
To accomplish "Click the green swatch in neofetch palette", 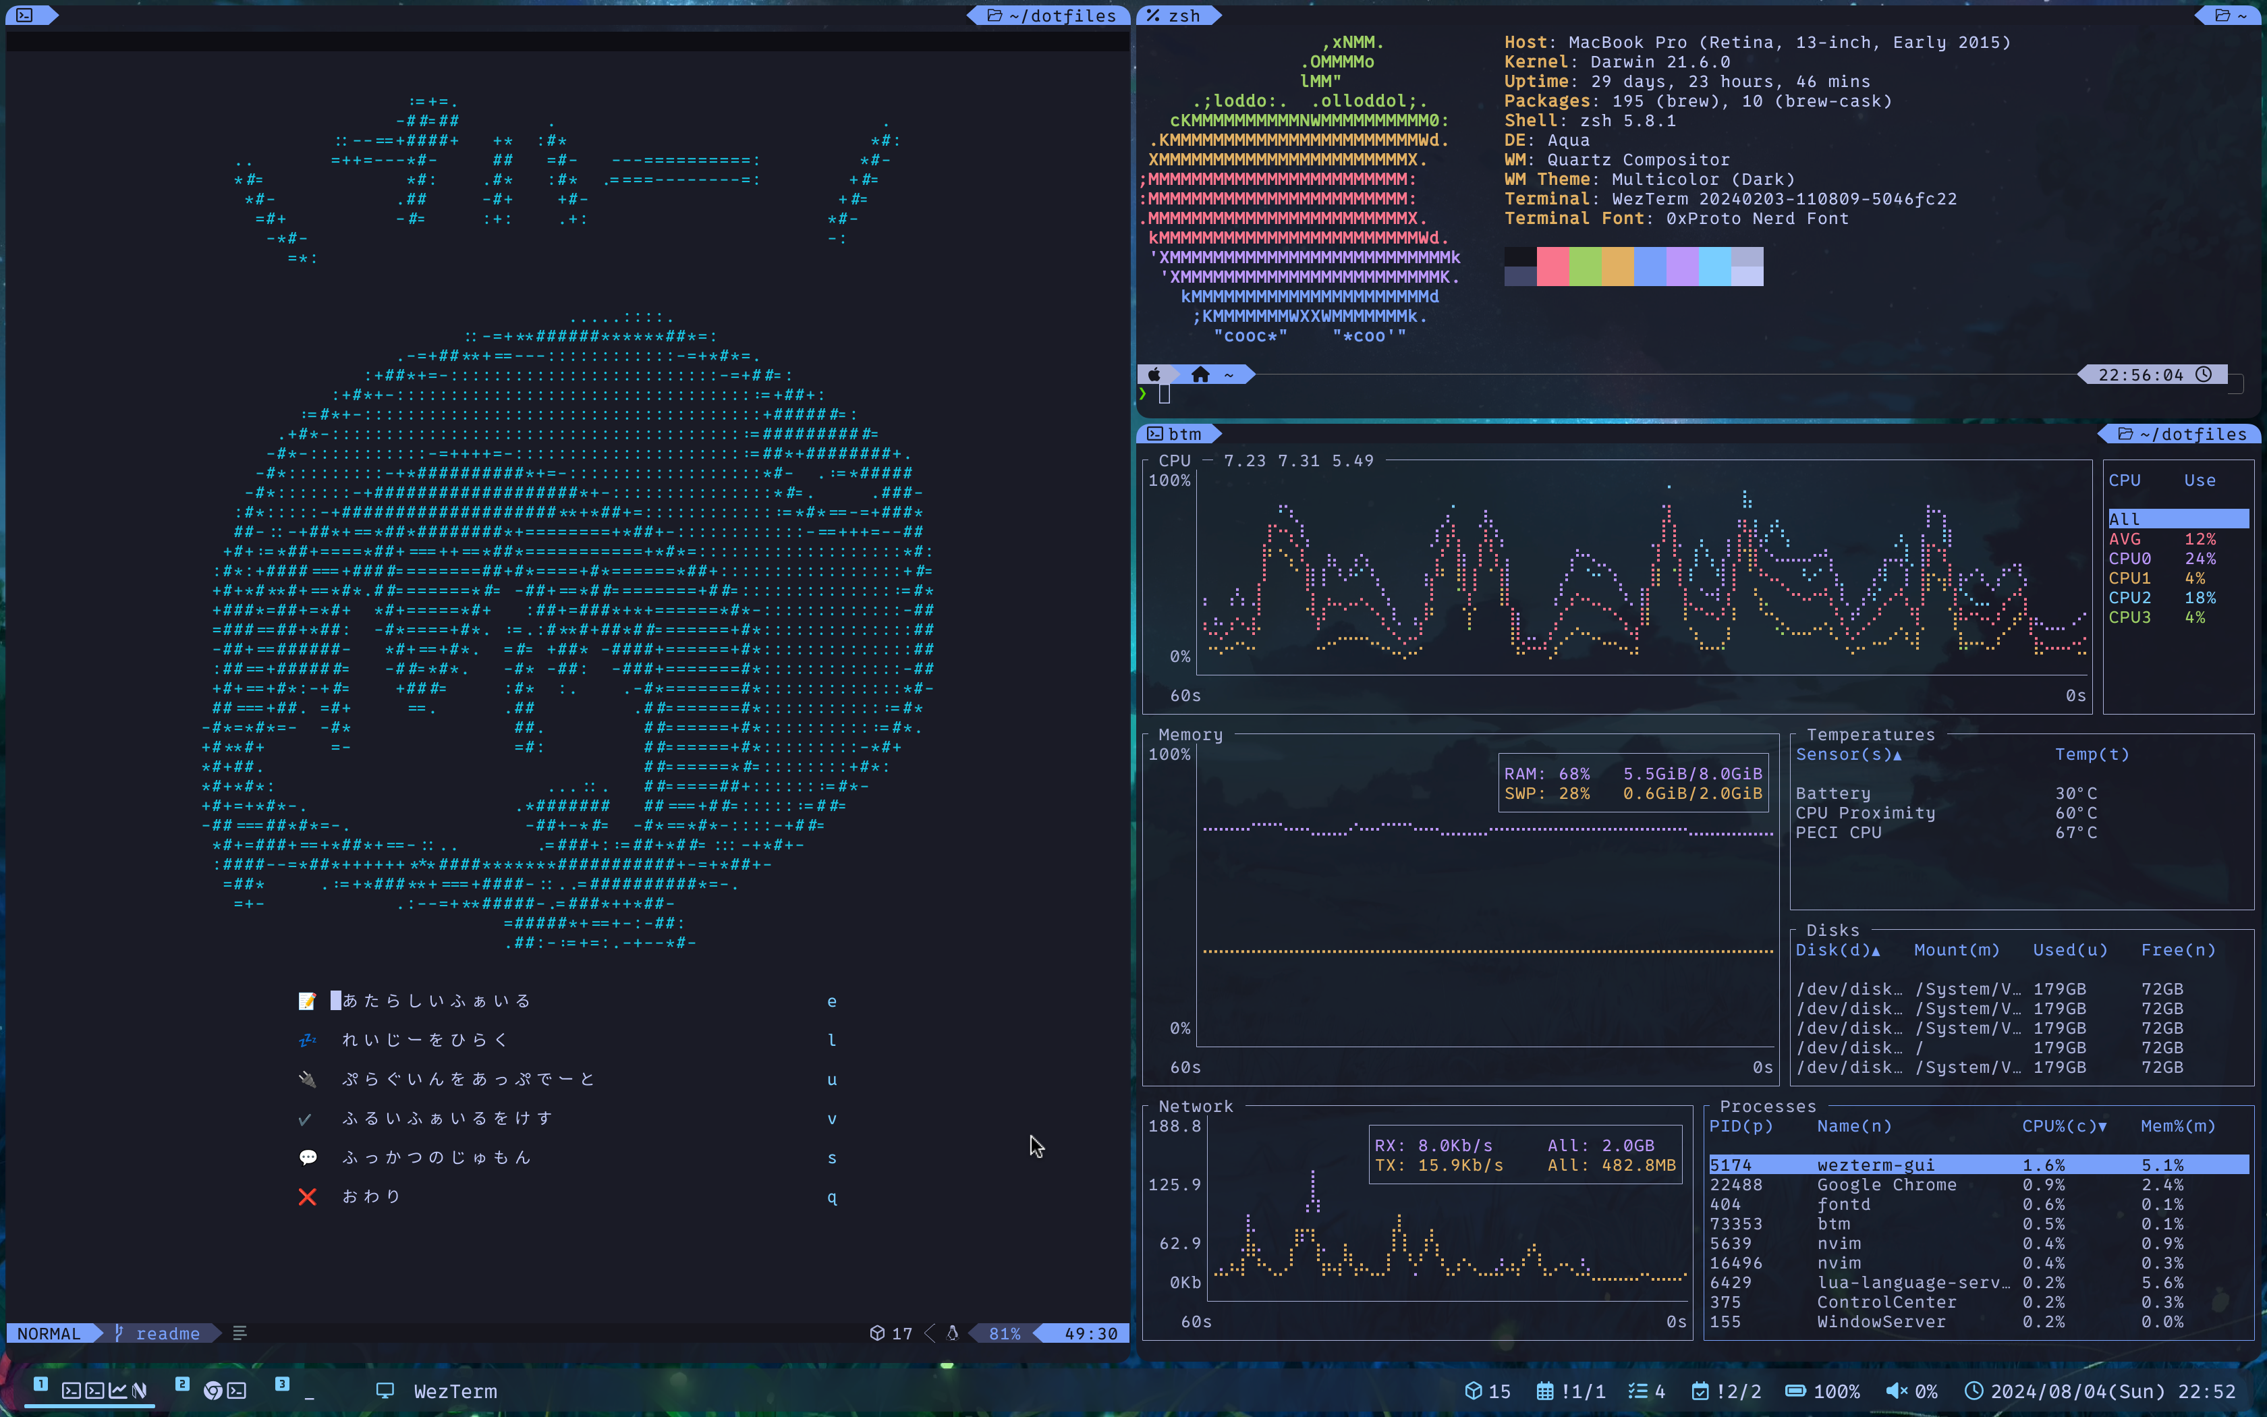I will (1585, 266).
